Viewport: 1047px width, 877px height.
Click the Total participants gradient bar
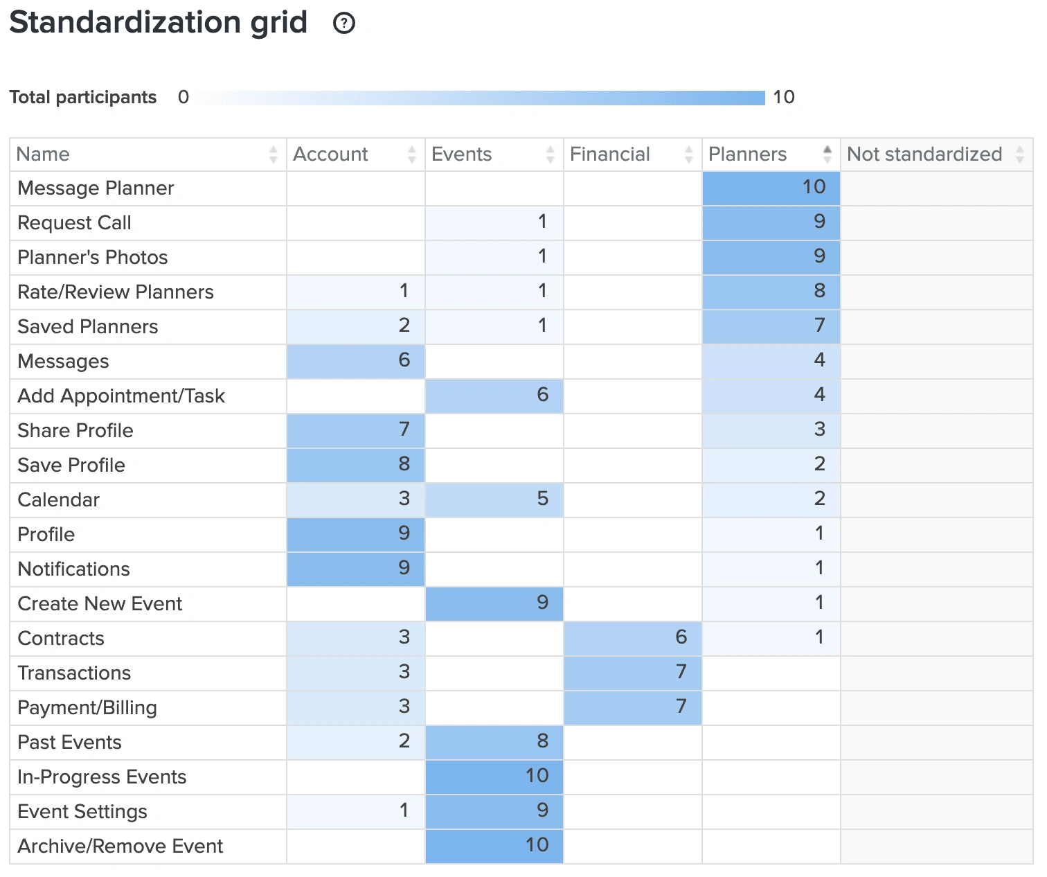481,98
